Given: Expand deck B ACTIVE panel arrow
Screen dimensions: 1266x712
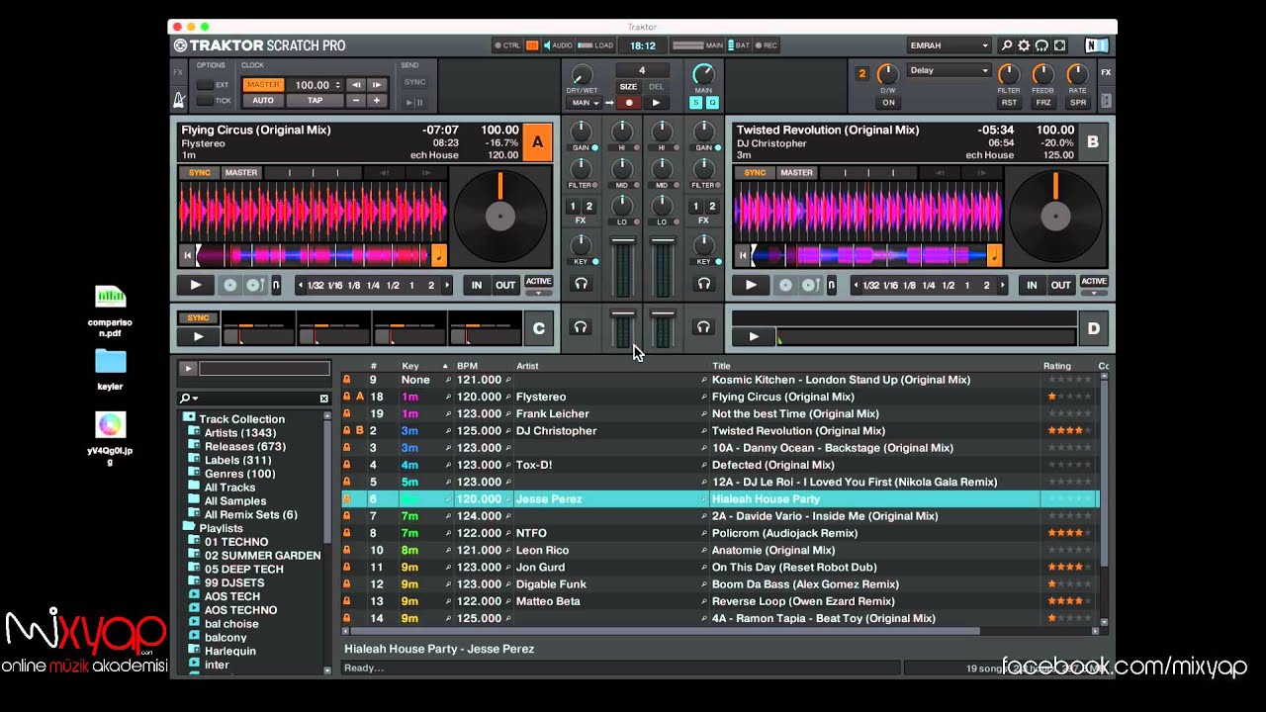Looking at the screenshot, I should [x=1093, y=293].
